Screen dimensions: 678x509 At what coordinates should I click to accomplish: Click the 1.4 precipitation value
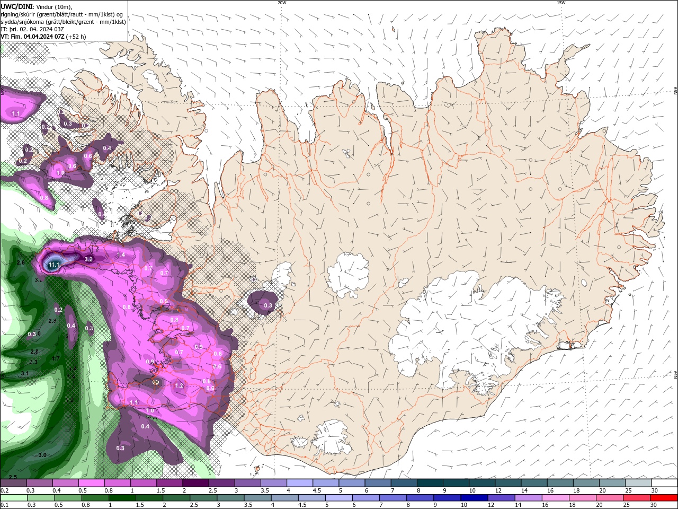121,255
